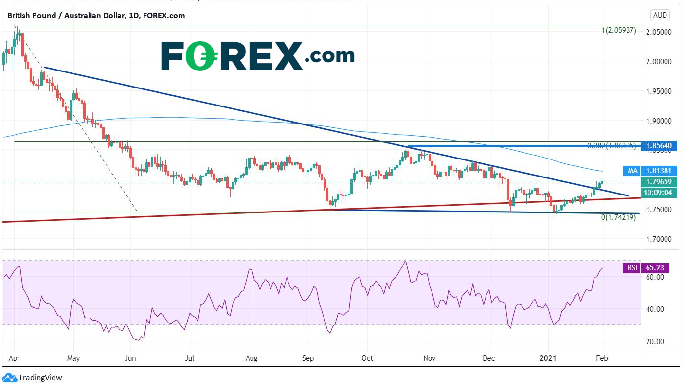The height and width of the screenshot is (389, 684).
Task: Click the chart title British Pound / Australian Dollar
Action: [x=67, y=16]
